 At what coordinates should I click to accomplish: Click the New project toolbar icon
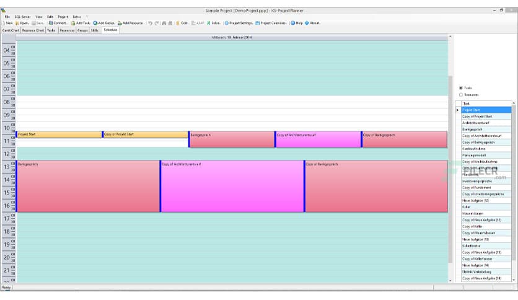point(4,23)
